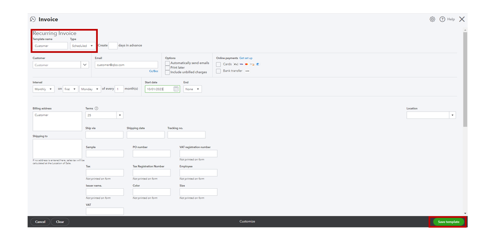Screen dimensions: 498x236
Task: Click the Ship via field
Action: click(105, 135)
